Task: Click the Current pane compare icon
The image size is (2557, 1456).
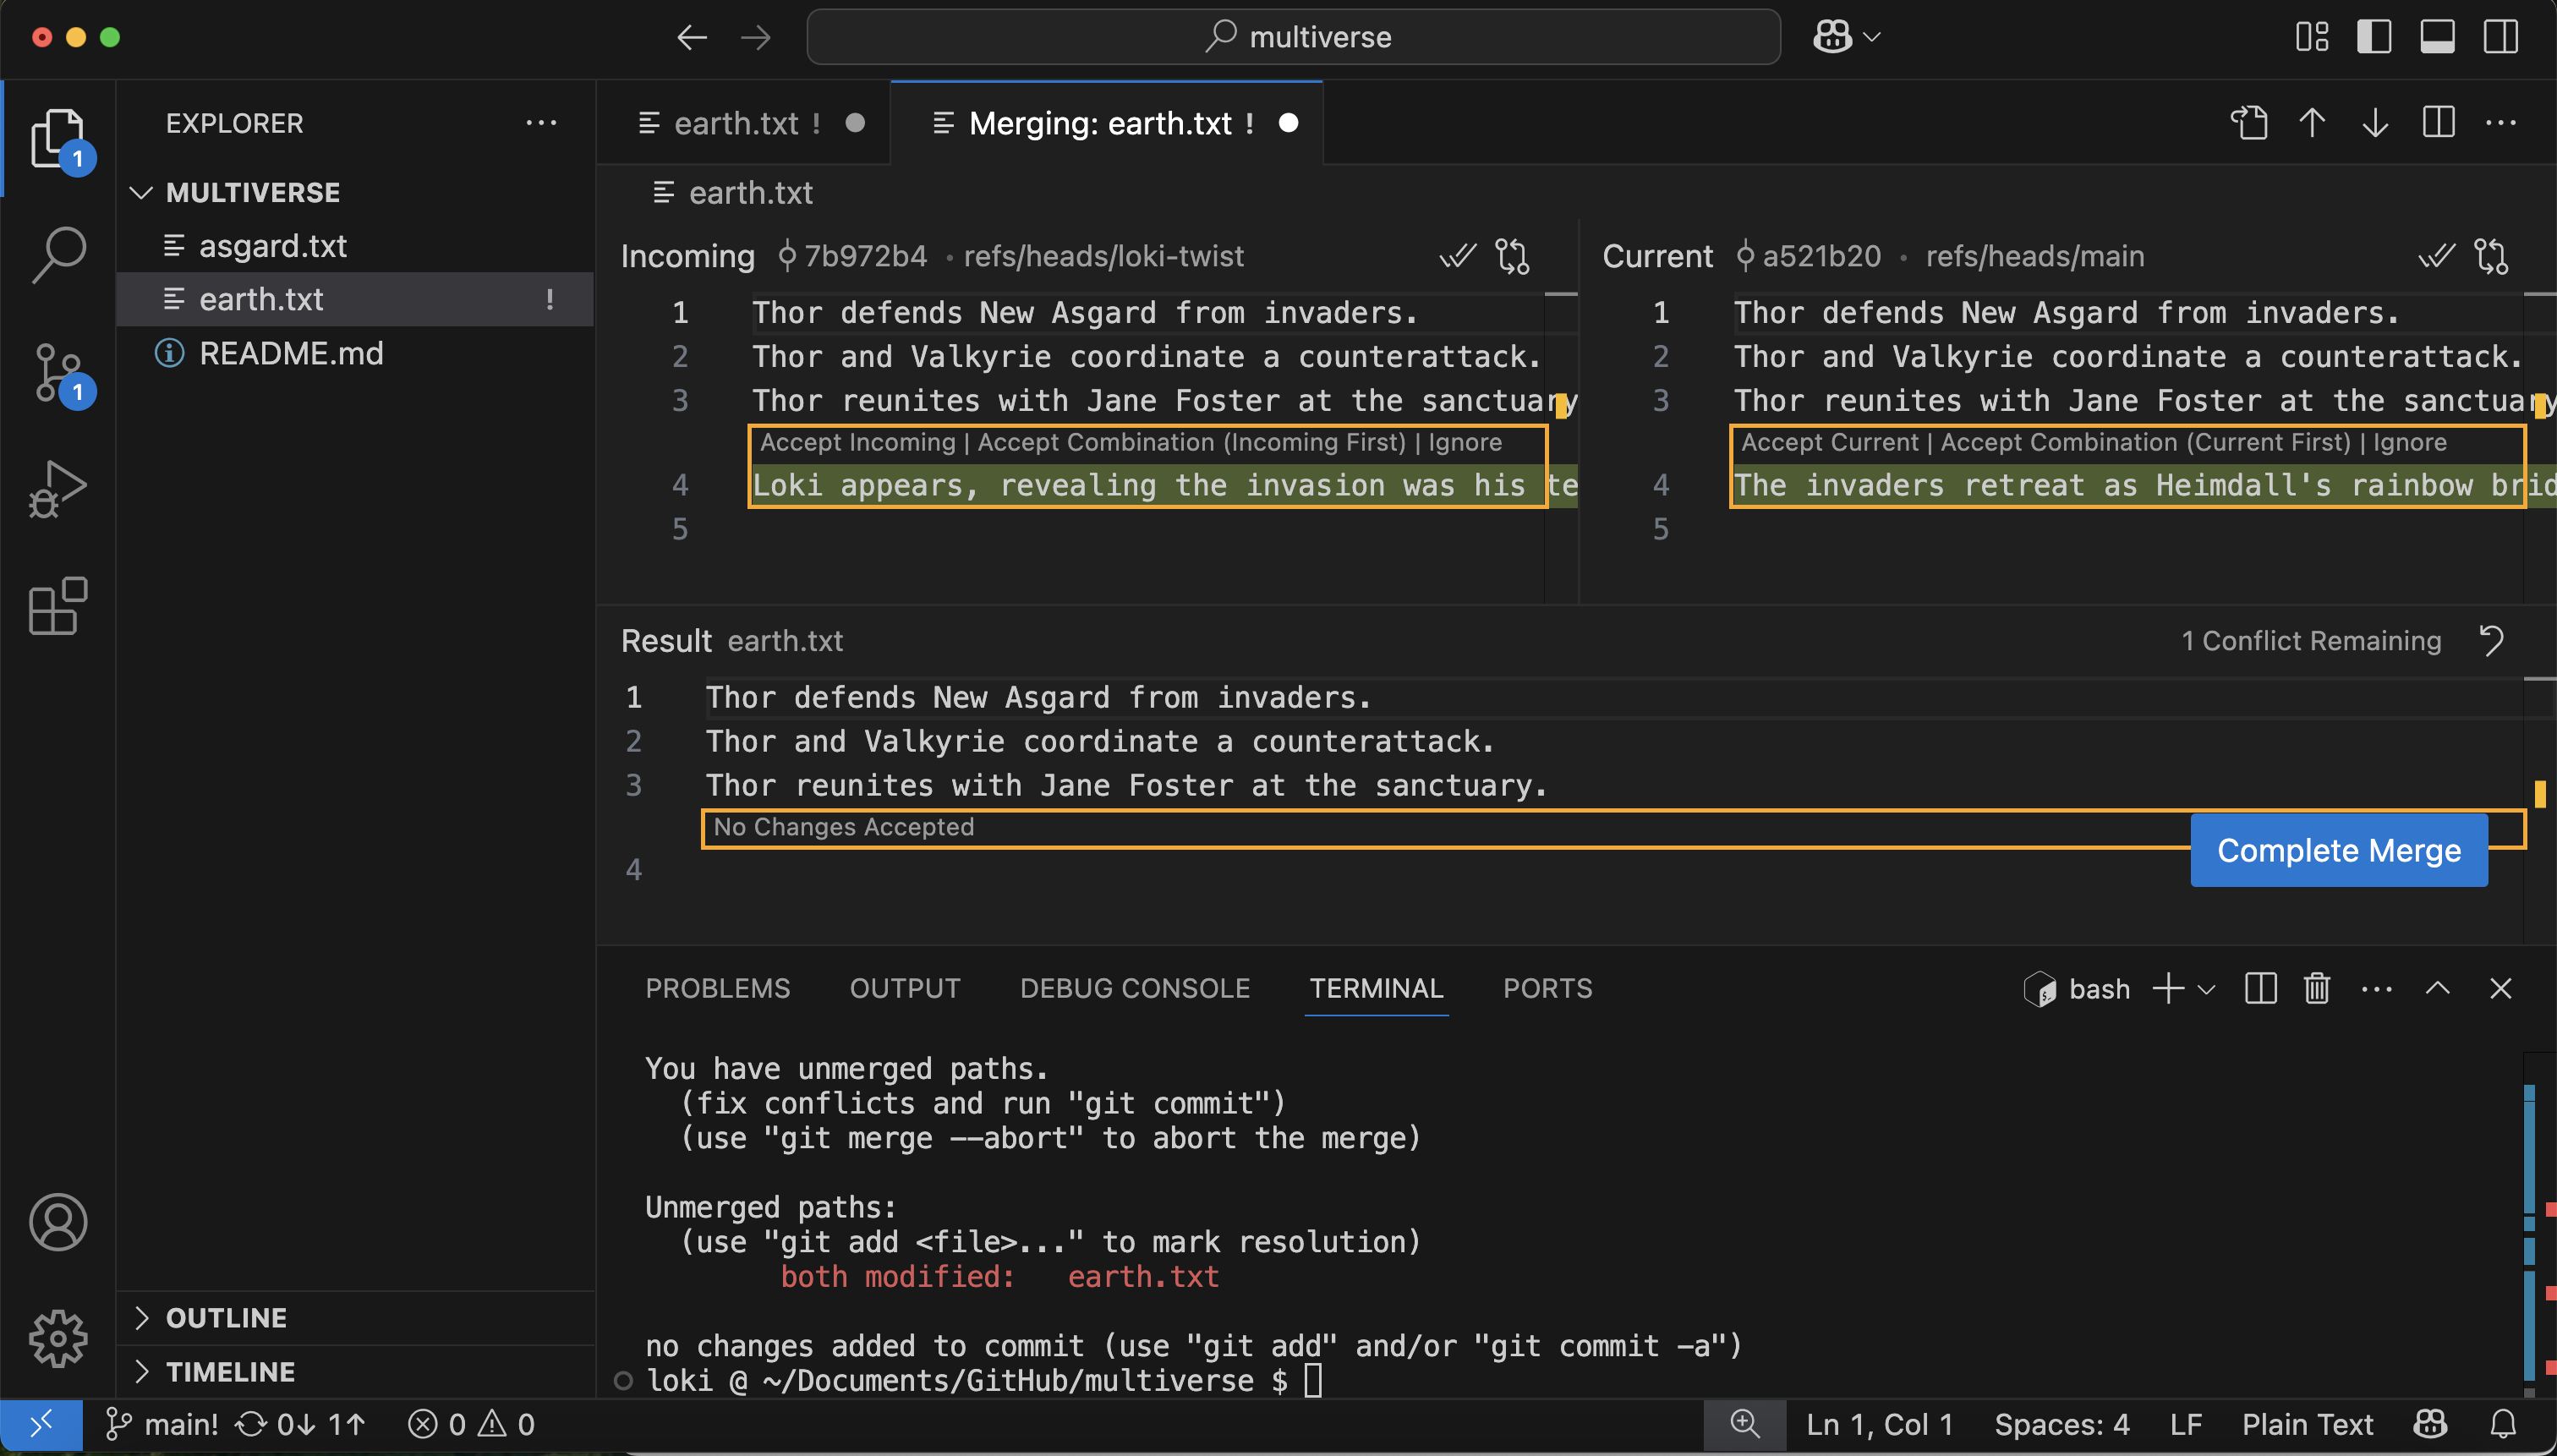Action: tap(2491, 256)
